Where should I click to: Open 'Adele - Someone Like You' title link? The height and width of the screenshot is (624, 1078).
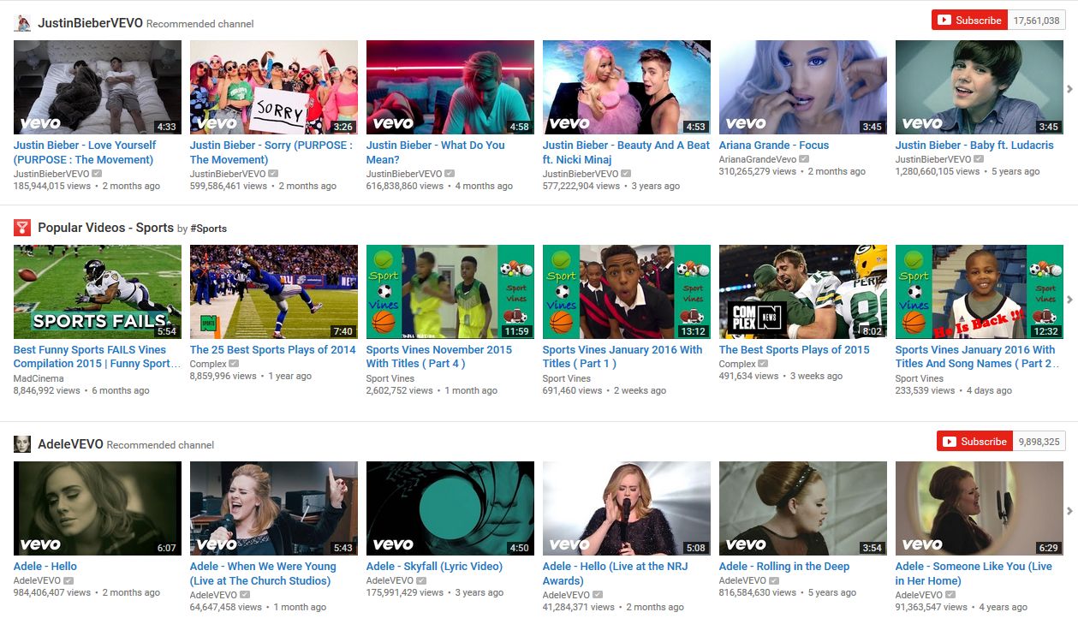point(974,573)
